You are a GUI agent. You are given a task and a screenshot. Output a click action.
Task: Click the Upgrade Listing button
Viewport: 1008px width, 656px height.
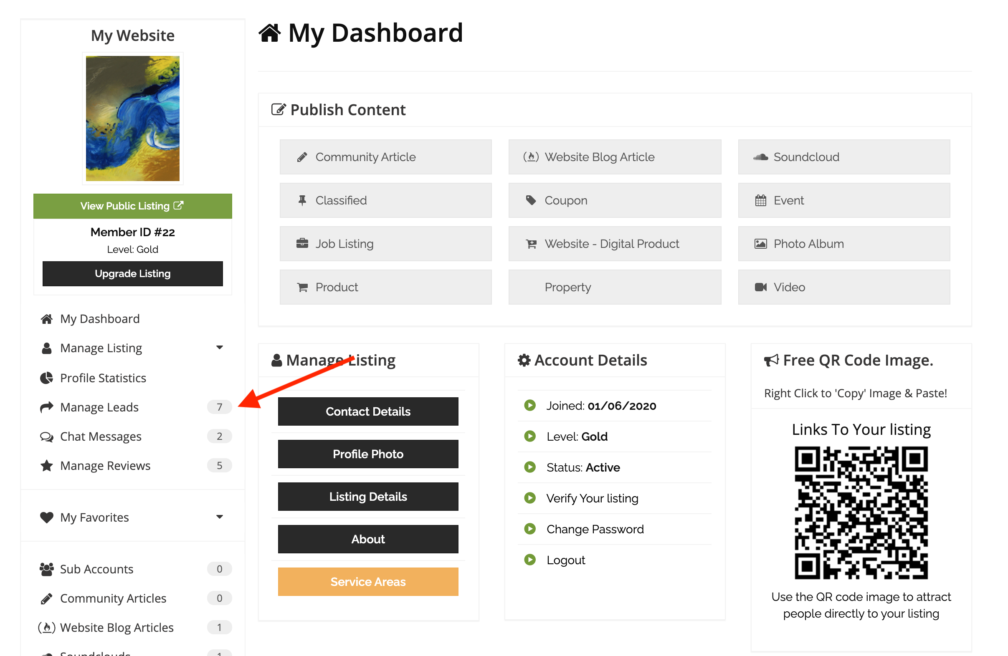[132, 274]
